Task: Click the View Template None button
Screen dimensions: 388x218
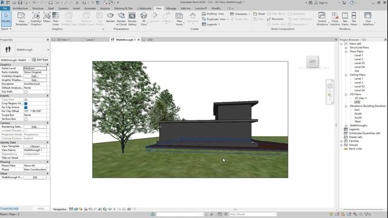Action: (x=35, y=147)
